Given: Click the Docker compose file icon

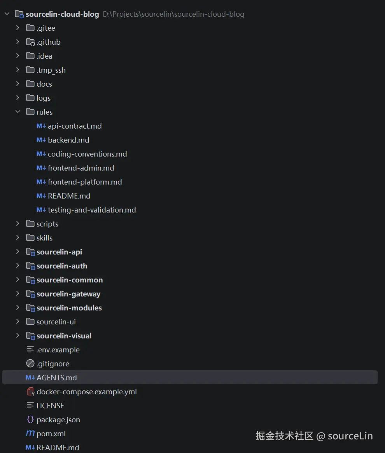Looking at the screenshot, I should point(30,392).
